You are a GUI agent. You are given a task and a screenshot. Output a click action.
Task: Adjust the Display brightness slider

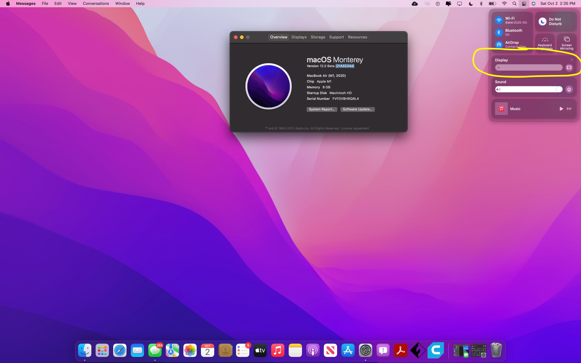(529, 68)
